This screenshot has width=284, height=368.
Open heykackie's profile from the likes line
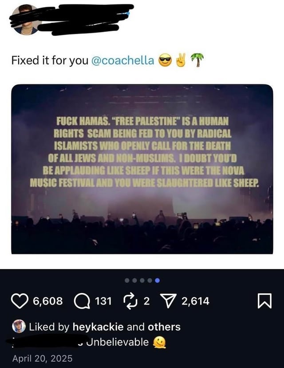coord(99,327)
